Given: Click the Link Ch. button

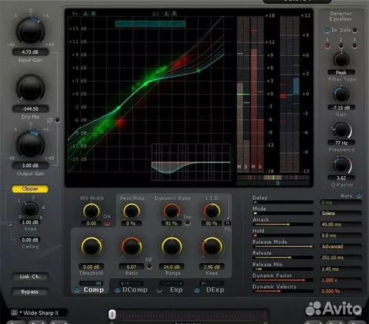Looking at the screenshot, I should coord(30,277).
